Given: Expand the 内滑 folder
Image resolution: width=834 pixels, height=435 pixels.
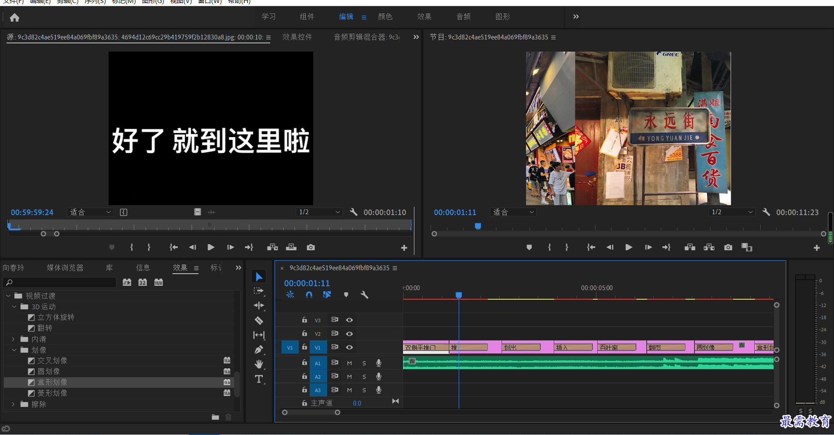Looking at the screenshot, I should click(13, 339).
